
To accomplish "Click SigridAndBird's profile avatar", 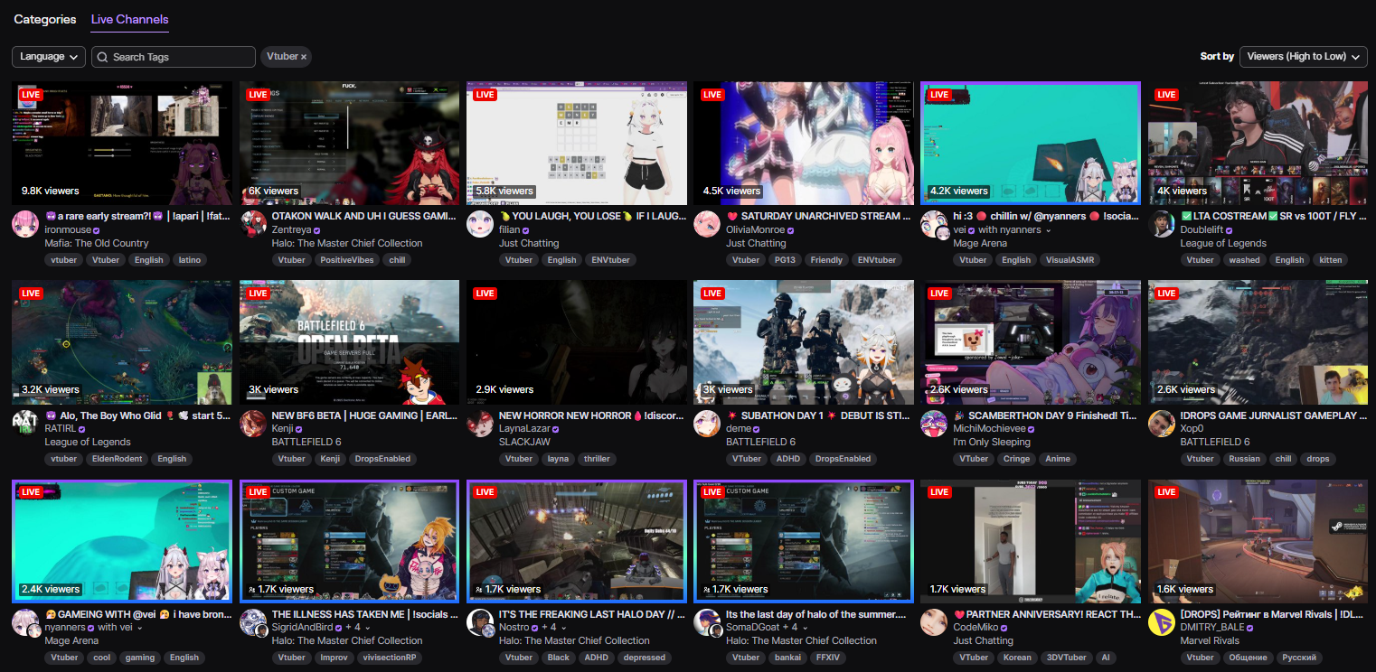I will pyautogui.click(x=253, y=621).
